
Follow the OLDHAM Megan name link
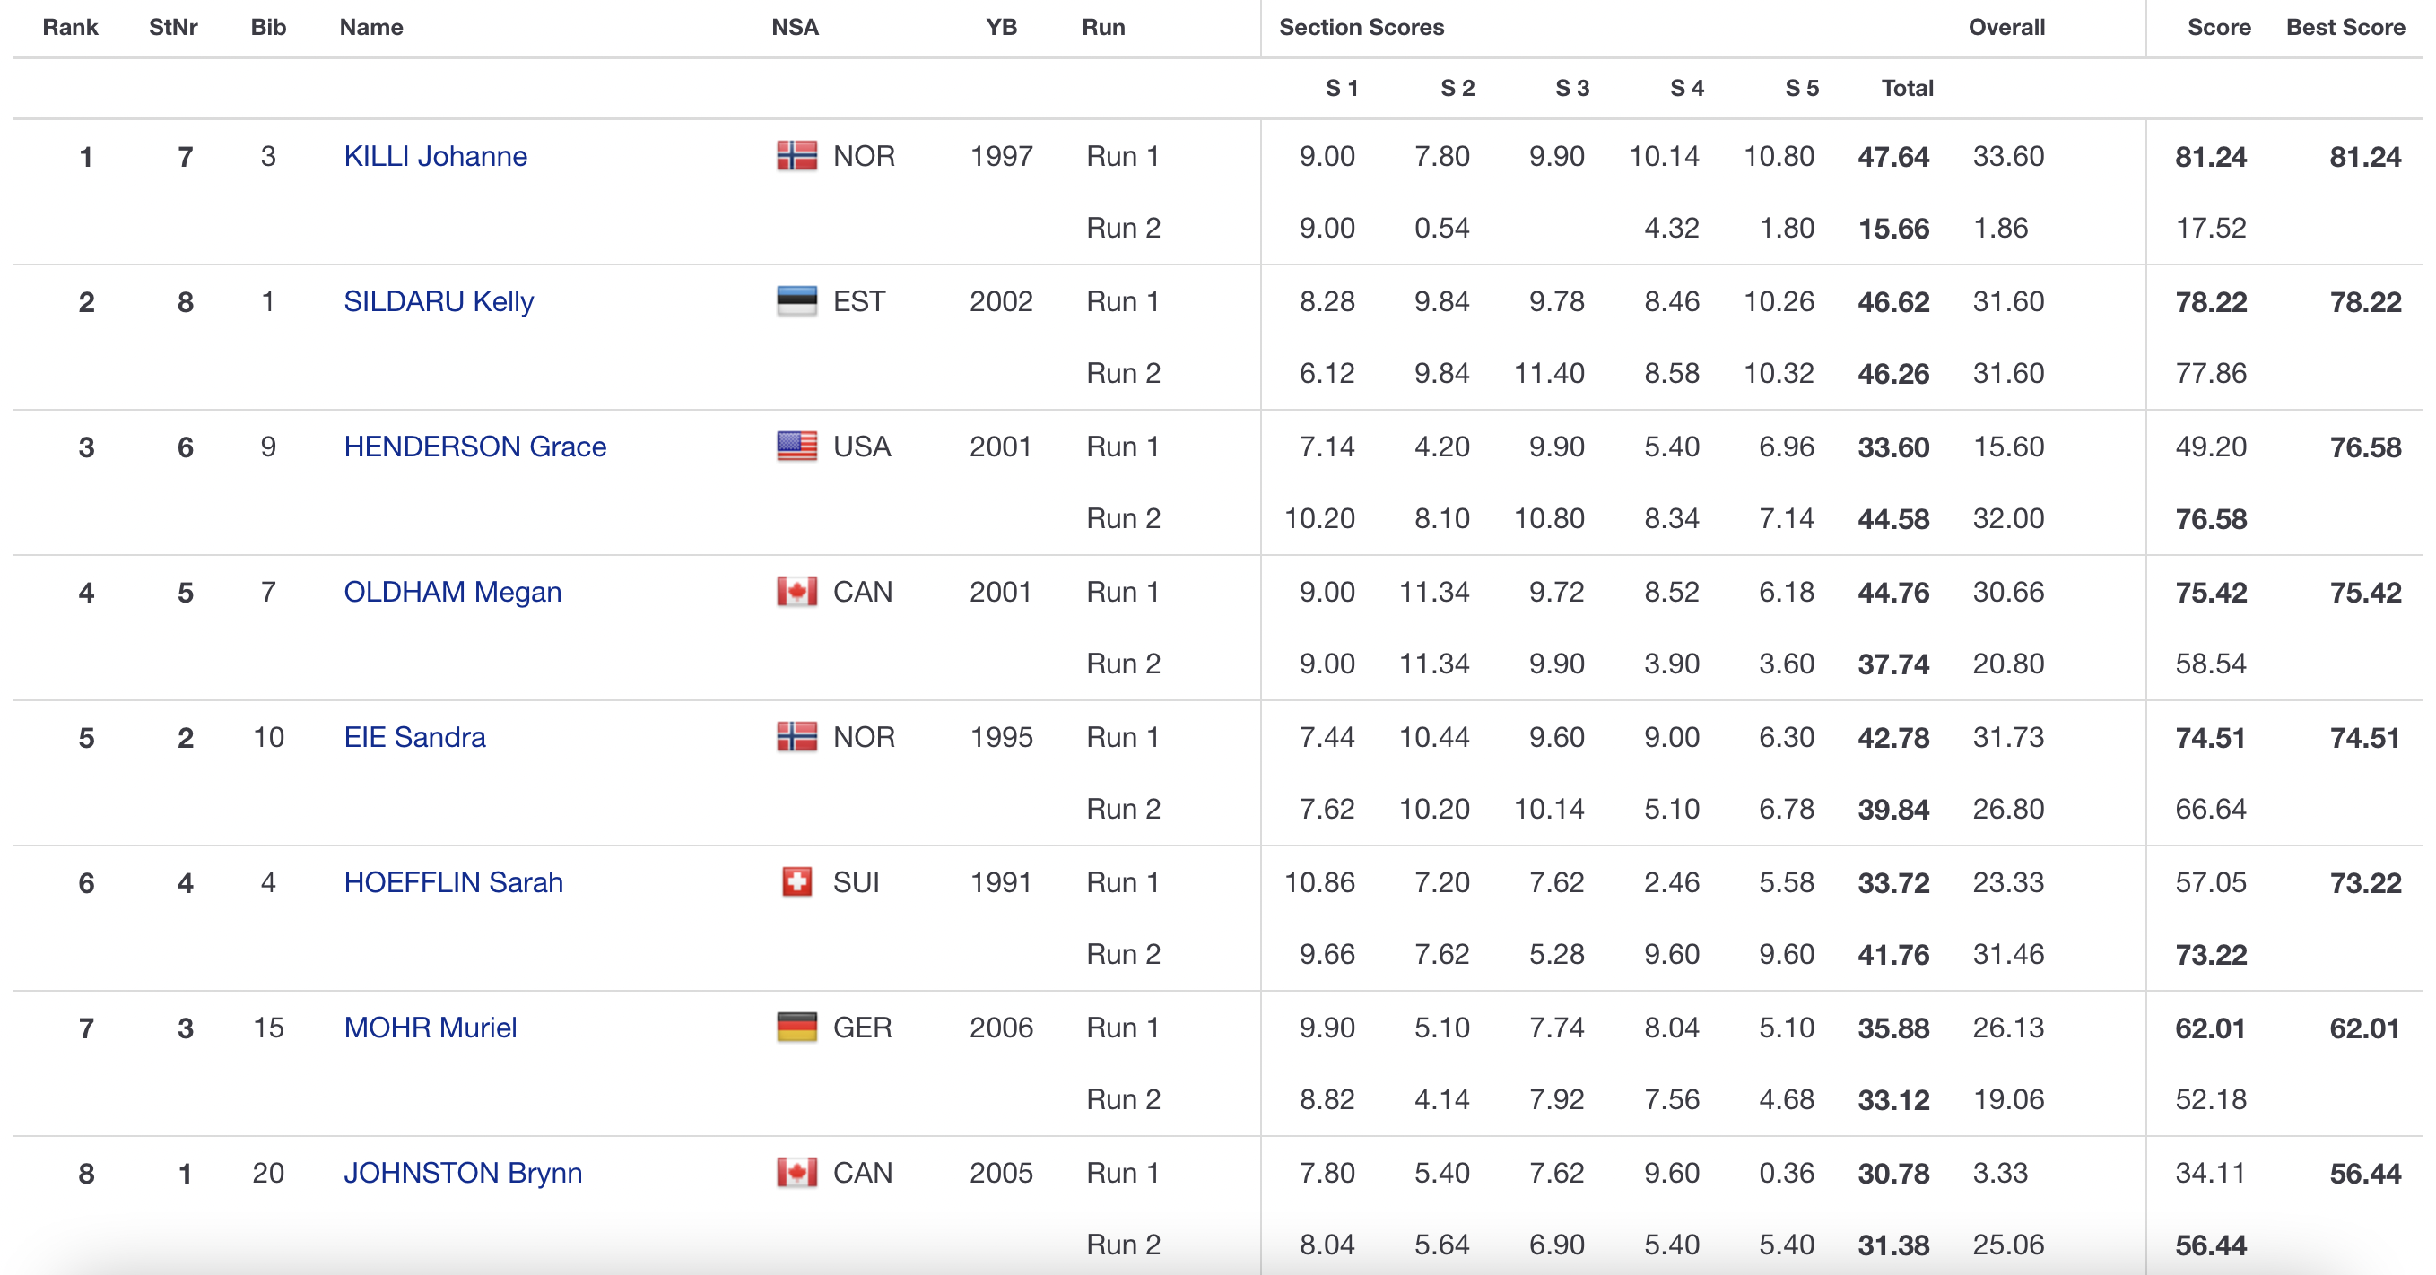452,592
